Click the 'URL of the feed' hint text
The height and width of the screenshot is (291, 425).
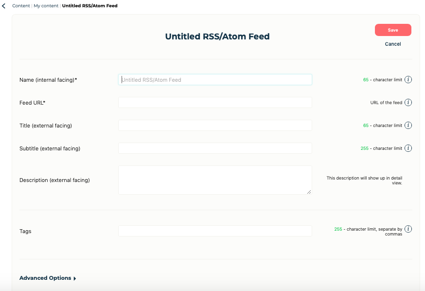pos(386,103)
